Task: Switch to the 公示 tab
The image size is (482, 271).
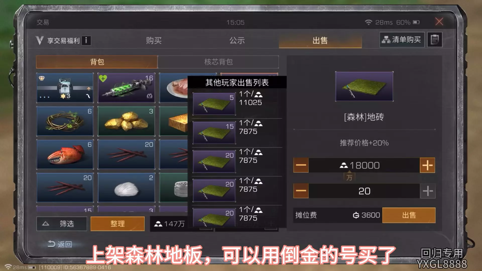Action: pyautogui.click(x=237, y=40)
